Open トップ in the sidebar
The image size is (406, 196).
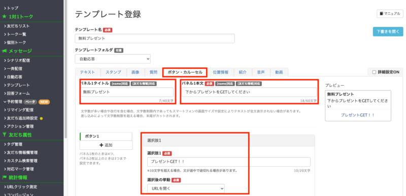point(11,8)
